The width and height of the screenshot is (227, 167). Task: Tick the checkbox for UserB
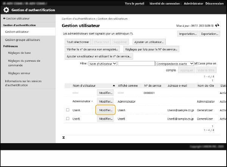point(68,119)
